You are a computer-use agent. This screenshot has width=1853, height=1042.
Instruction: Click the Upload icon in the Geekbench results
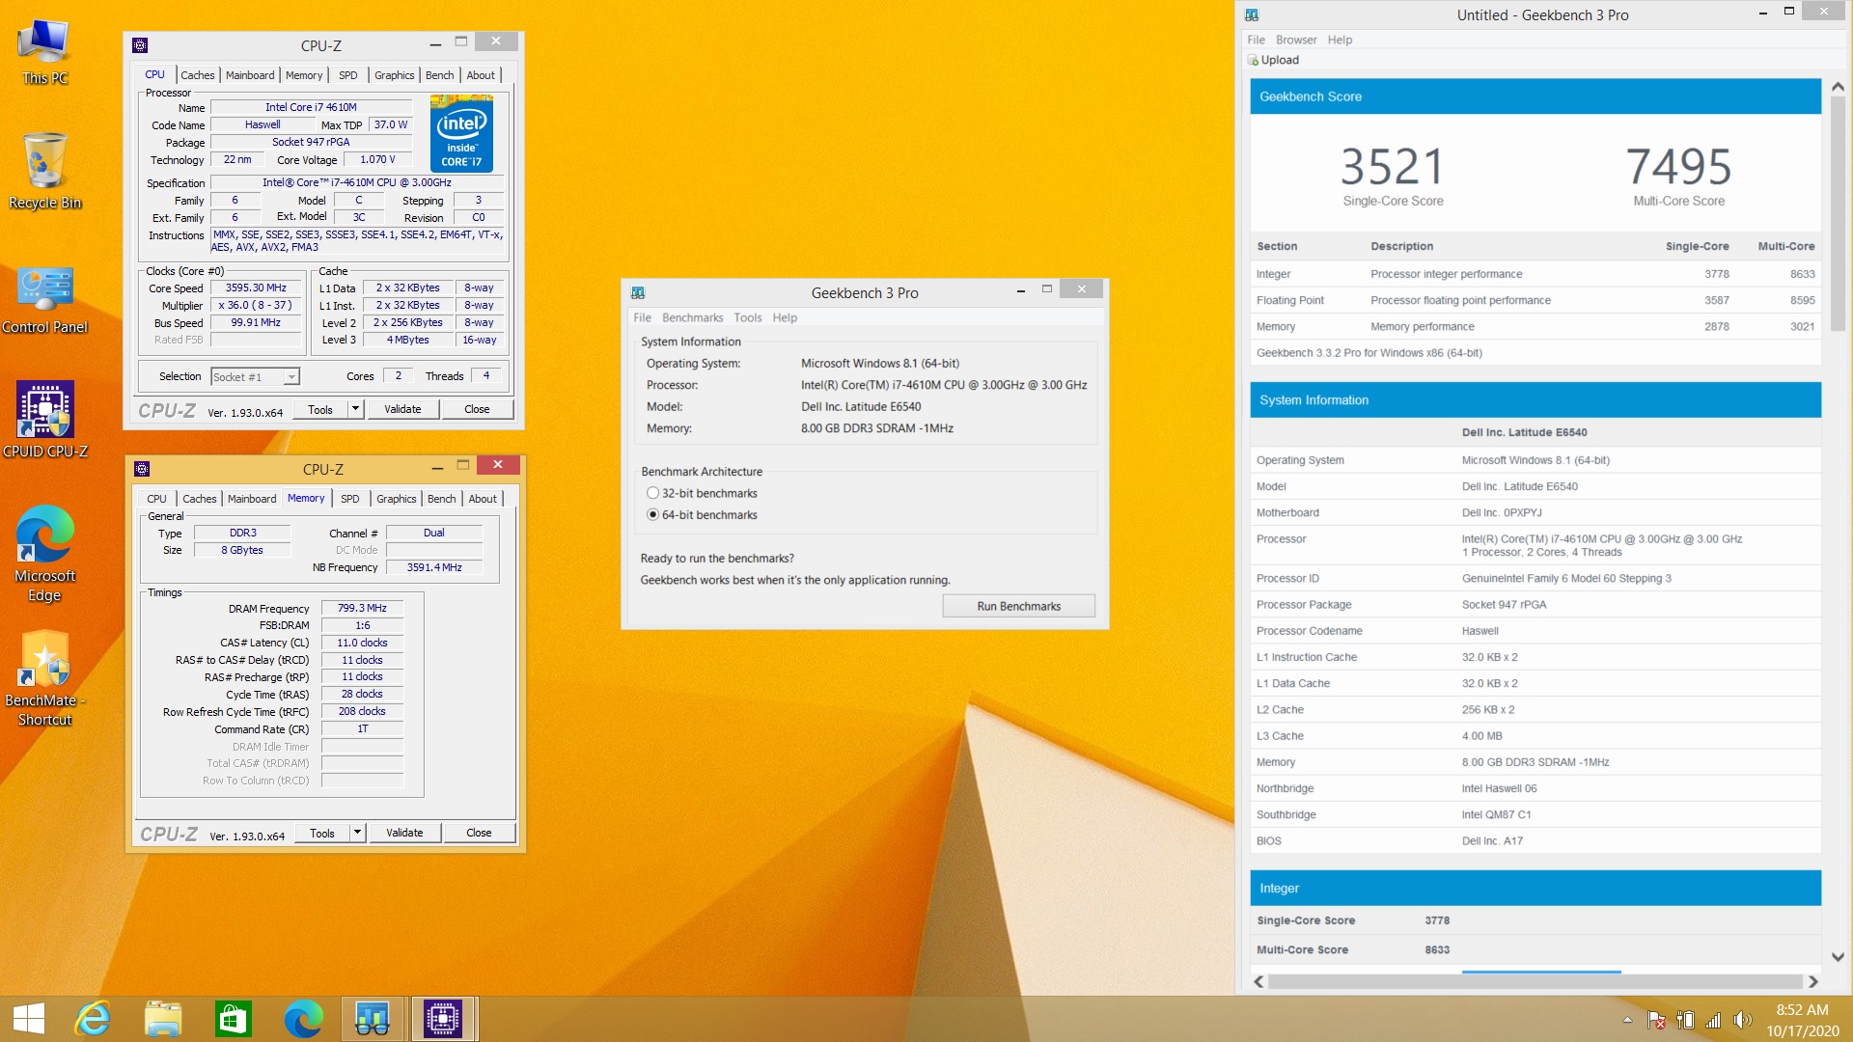point(1253,60)
